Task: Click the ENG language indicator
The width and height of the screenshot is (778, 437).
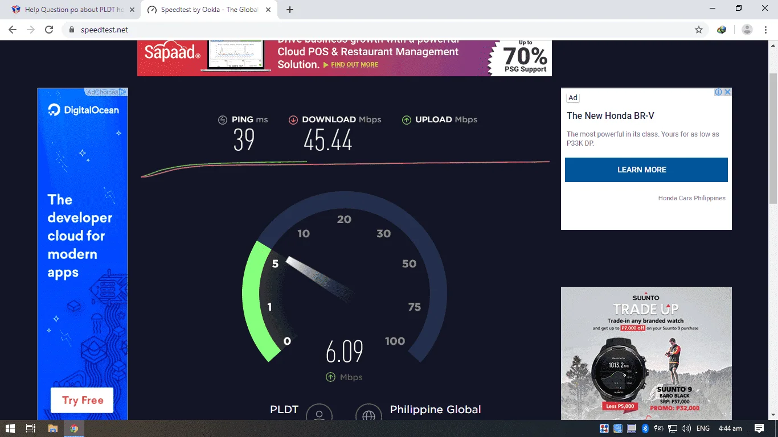Action: click(x=703, y=428)
